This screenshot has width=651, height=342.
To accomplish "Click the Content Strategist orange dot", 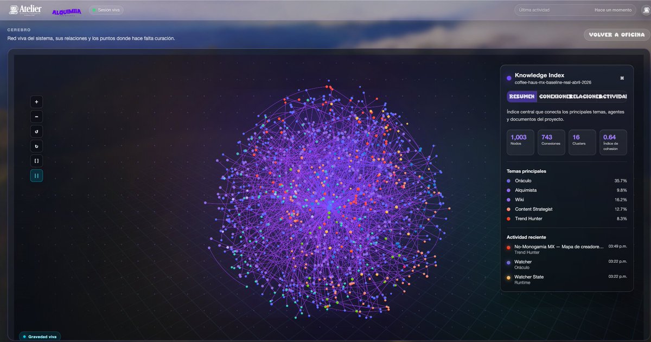I will click(x=508, y=209).
